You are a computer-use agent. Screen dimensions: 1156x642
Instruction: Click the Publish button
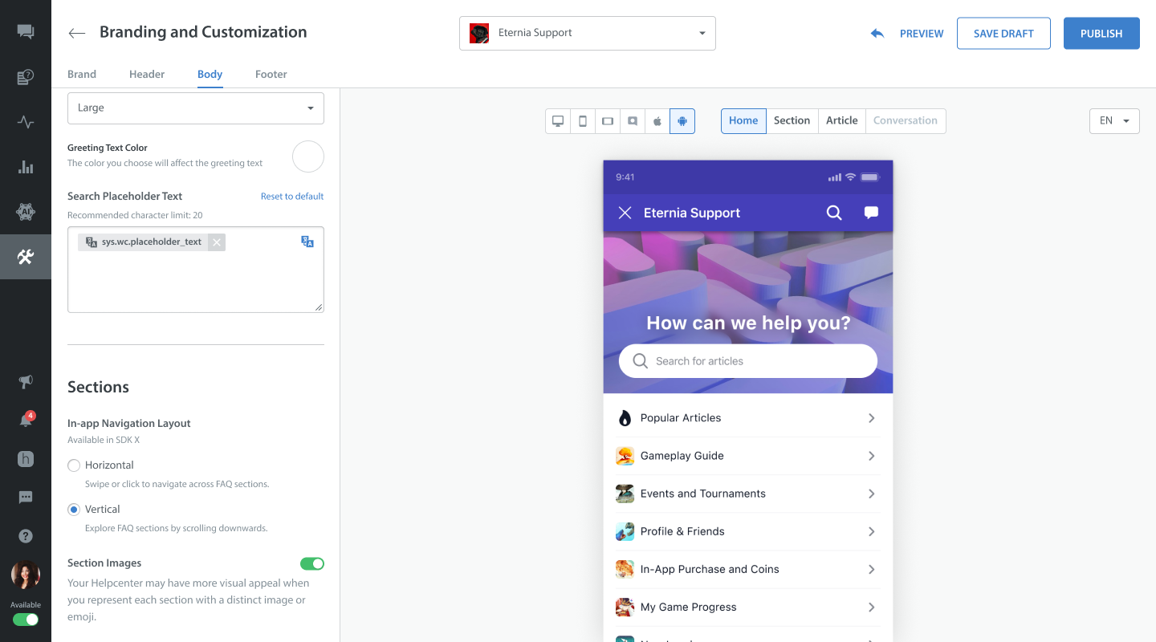pyautogui.click(x=1101, y=34)
